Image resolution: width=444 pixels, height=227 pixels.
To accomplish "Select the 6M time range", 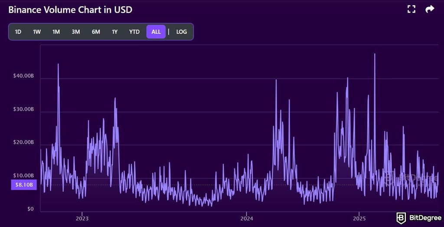I will click(x=96, y=32).
